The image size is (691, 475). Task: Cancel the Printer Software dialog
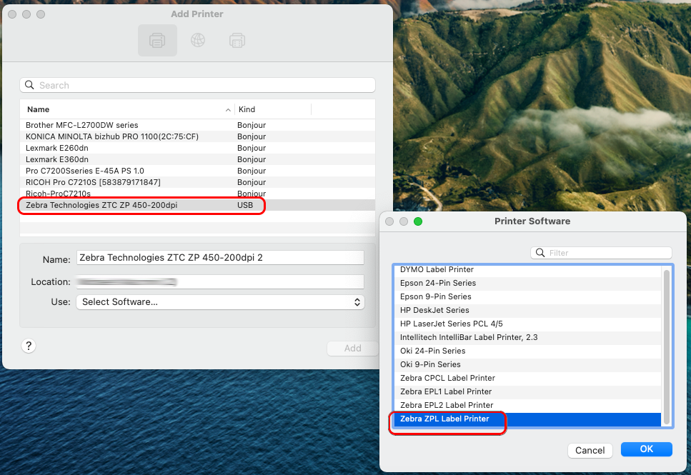click(x=590, y=450)
